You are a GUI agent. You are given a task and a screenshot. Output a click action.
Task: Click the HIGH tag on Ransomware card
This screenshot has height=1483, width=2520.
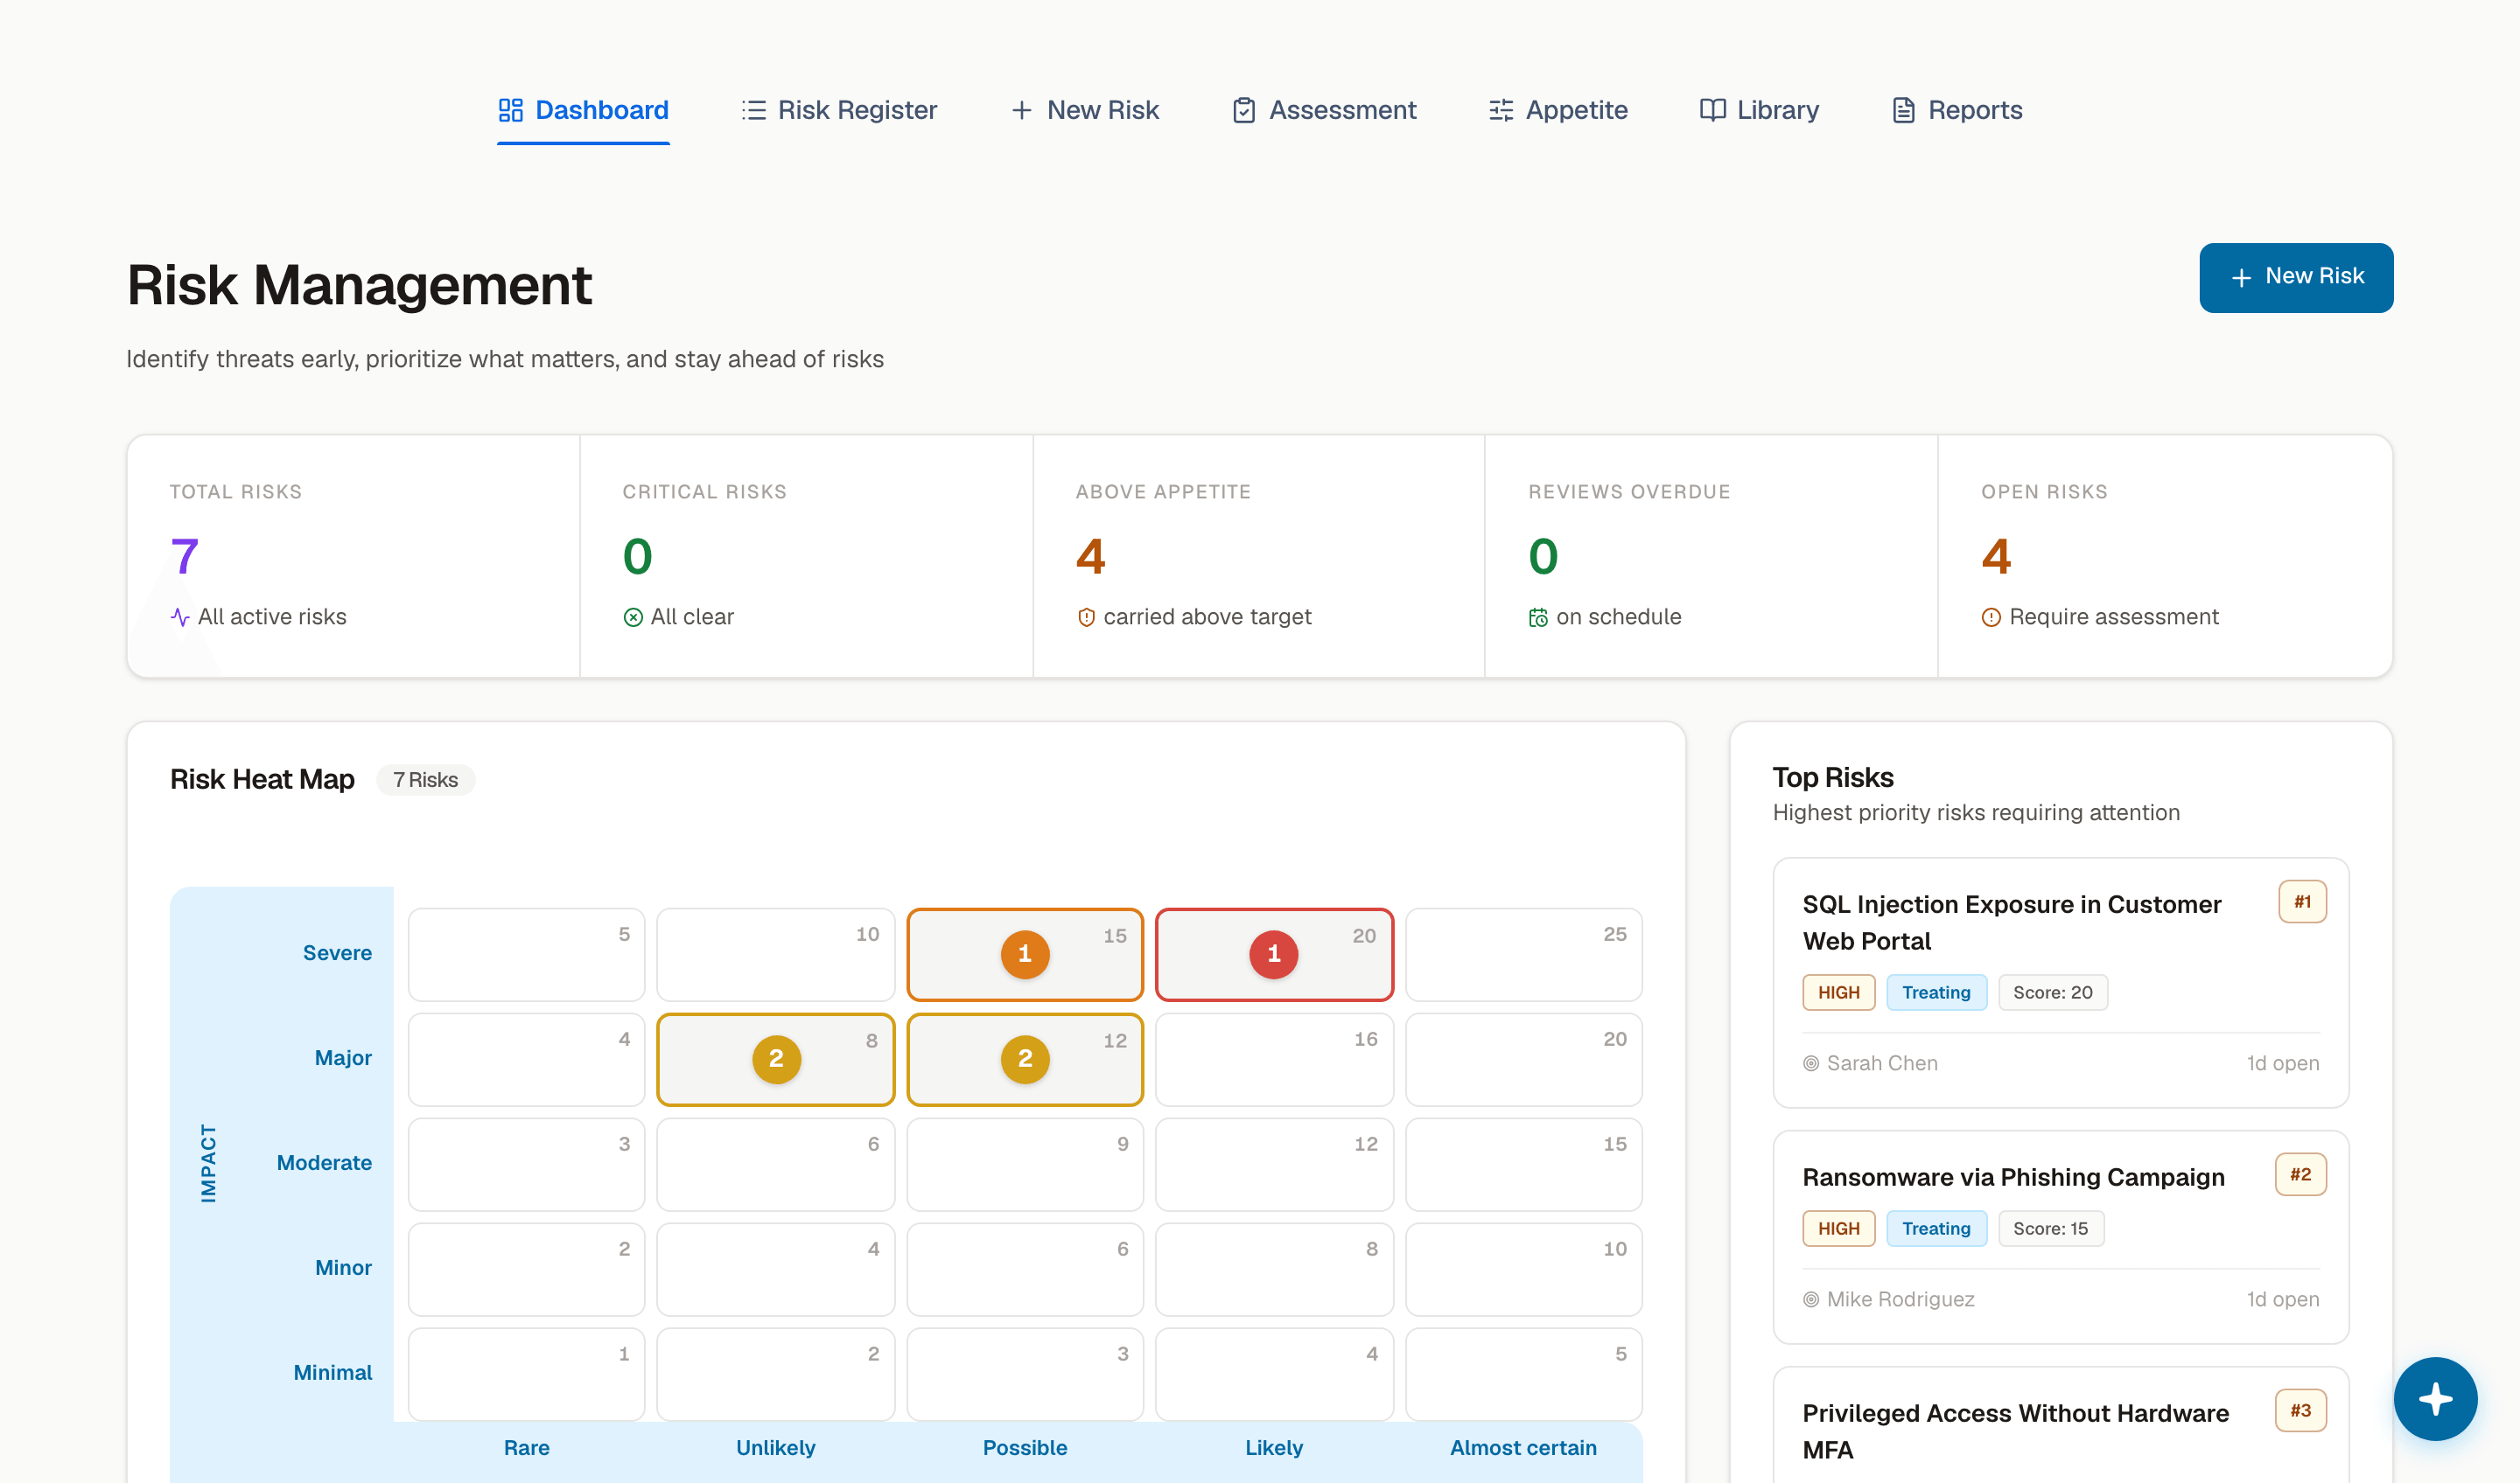pyautogui.click(x=1838, y=1229)
